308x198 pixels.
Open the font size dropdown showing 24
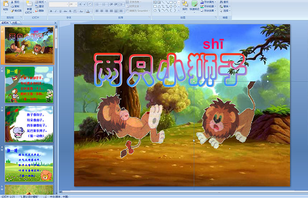73,4
